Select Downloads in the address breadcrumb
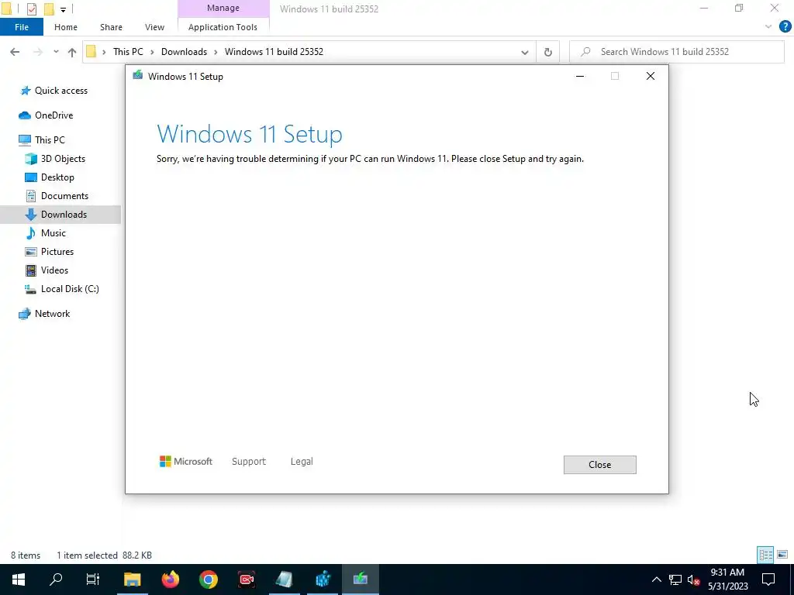Screen dimensions: 794x595 point(184,52)
